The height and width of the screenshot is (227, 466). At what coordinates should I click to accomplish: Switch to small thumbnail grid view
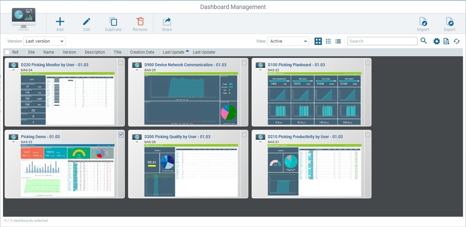point(328,41)
